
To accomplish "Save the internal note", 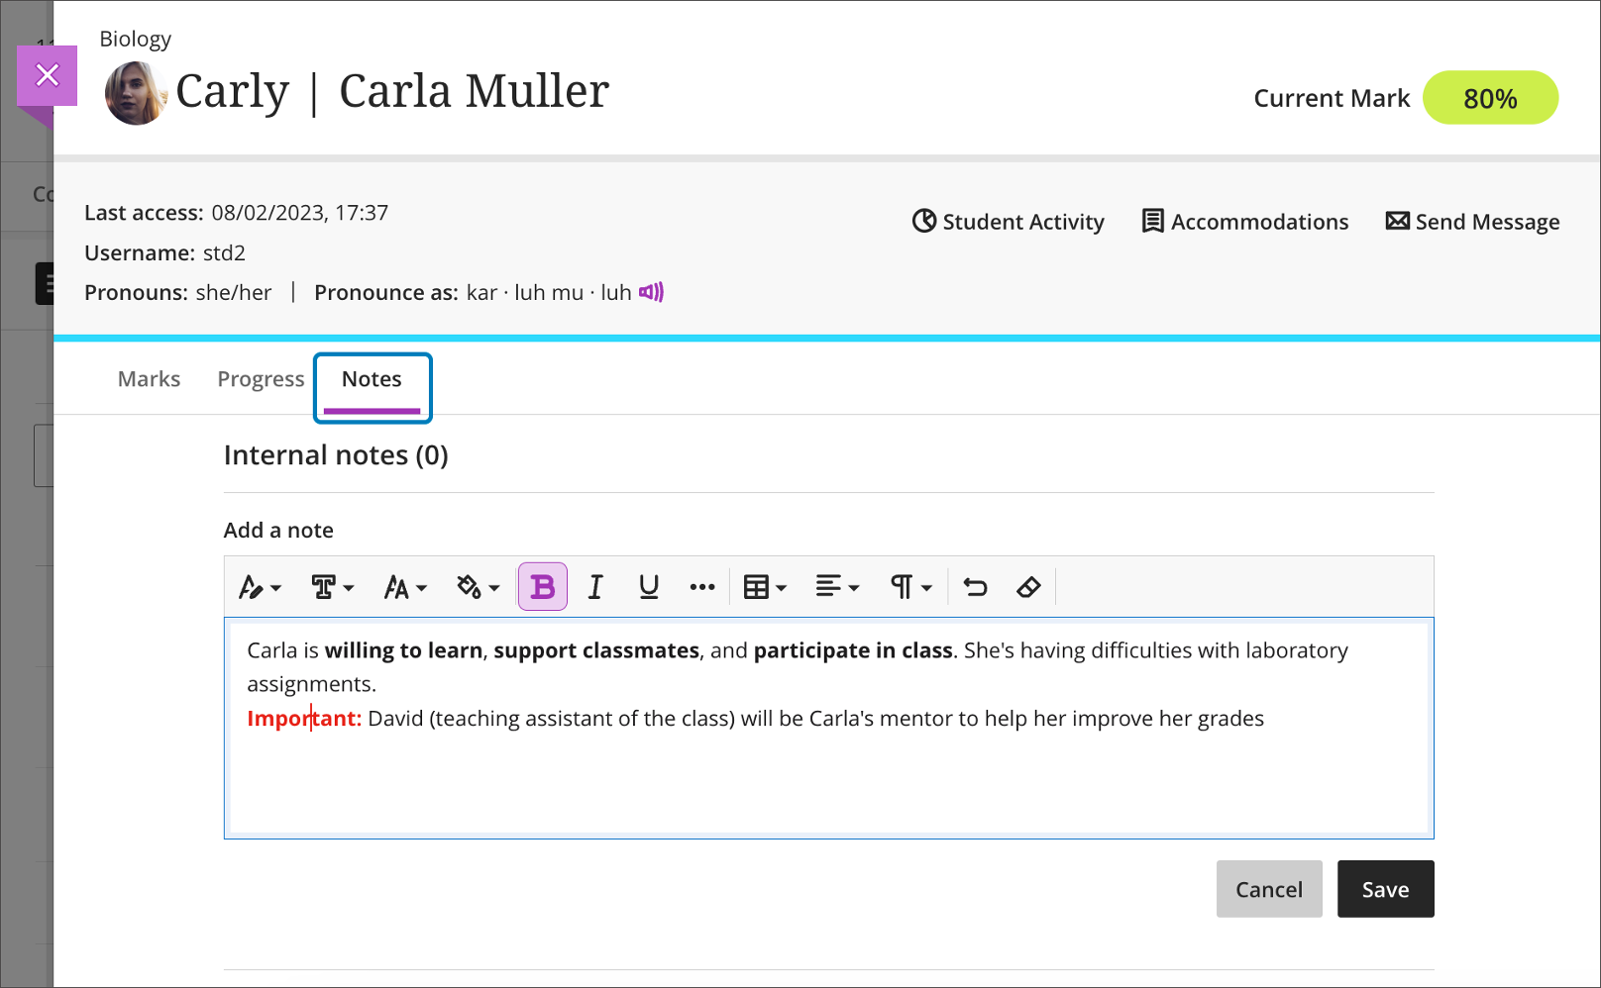I will tap(1385, 889).
